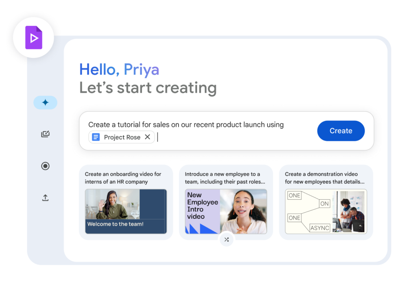The width and height of the screenshot is (403, 294).
Task: Click the 'Welcome to the team!' video thumbnail
Action: 126,211
